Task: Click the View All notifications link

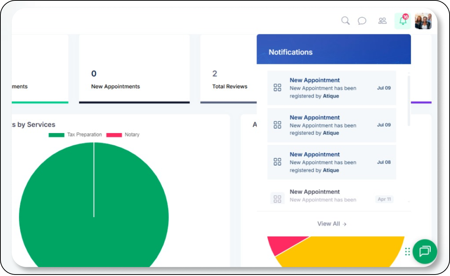Action: click(332, 224)
